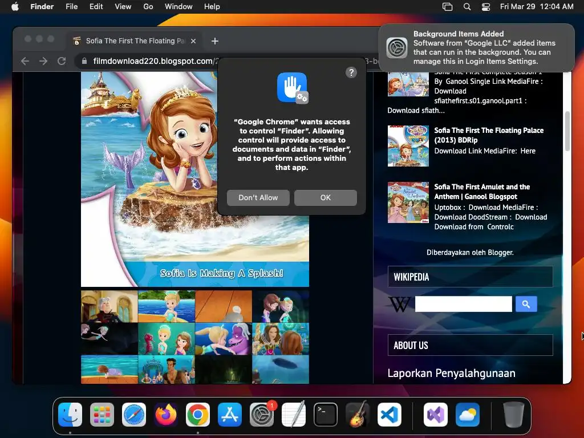This screenshot has height=438, width=584.
Task: Click the Stage Manager menu bar icon
Action: (447, 7)
